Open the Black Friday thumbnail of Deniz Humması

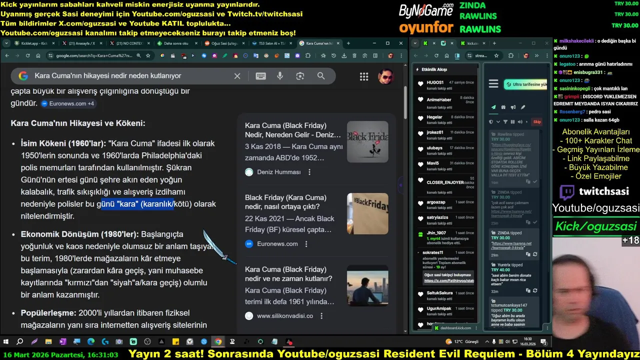[x=367, y=141]
